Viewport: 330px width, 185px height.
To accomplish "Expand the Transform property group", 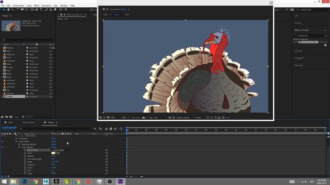I will point(16,138).
